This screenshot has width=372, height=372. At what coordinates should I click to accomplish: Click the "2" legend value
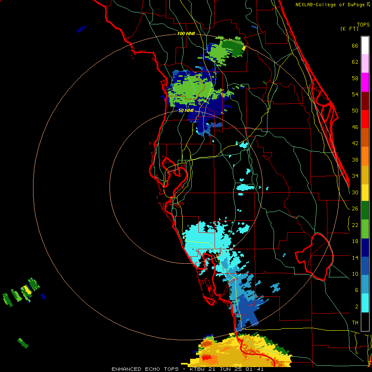[356, 307]
